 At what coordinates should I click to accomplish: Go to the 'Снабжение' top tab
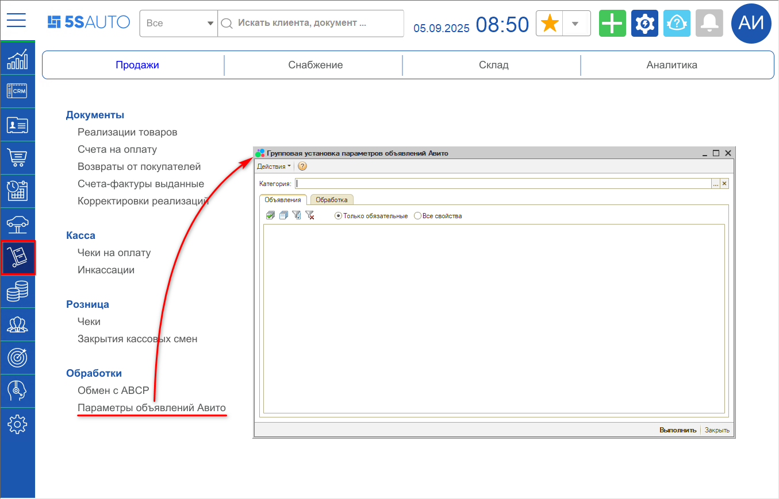[x=315, y=65]
